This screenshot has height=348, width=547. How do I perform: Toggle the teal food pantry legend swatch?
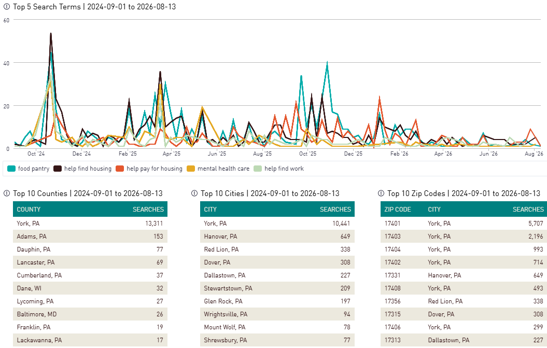11,169
